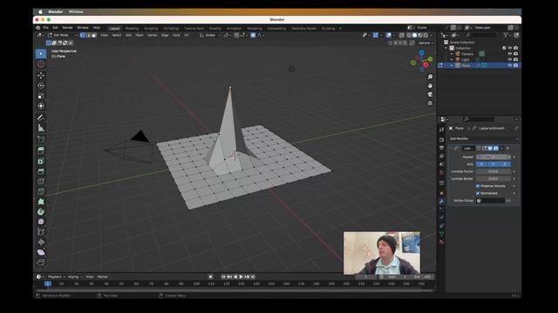Open the Marker menu in the timeline

pyautogui.click(x=103, y=276)
